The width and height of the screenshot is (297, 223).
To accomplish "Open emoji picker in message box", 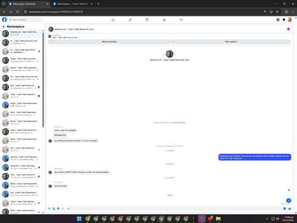I will pyautogui.click(x=285, y=209).
